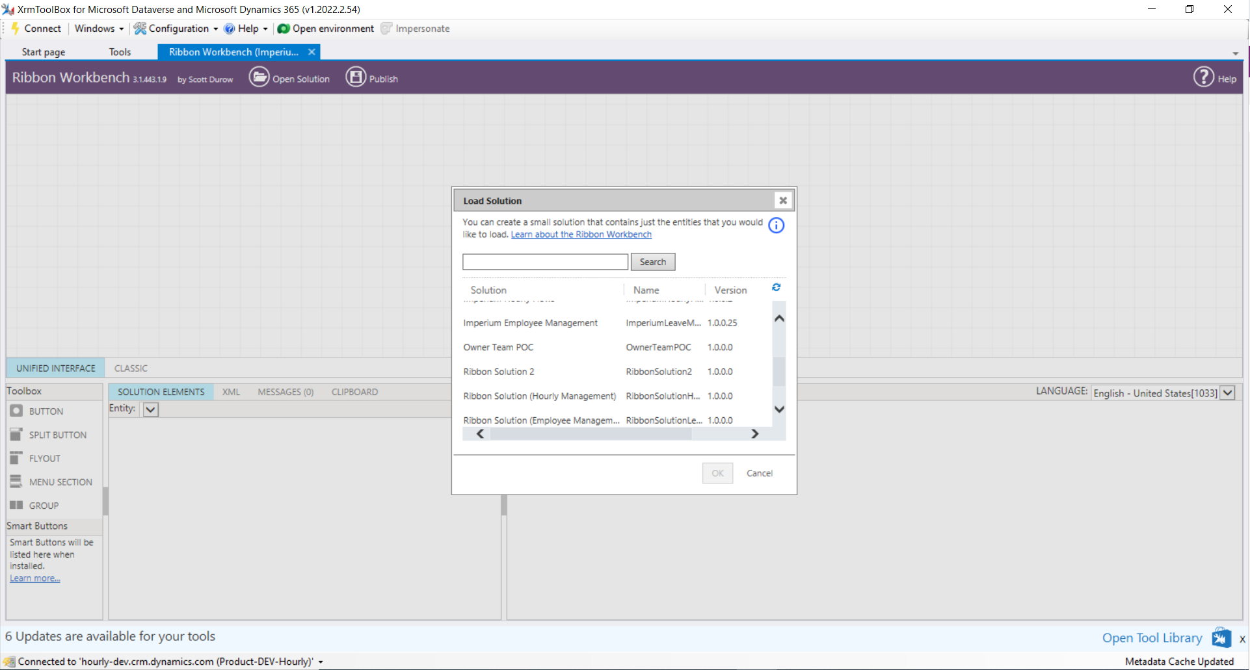
Task: Click the info icon in Load Solution dialog
Action: click(776, 225)
